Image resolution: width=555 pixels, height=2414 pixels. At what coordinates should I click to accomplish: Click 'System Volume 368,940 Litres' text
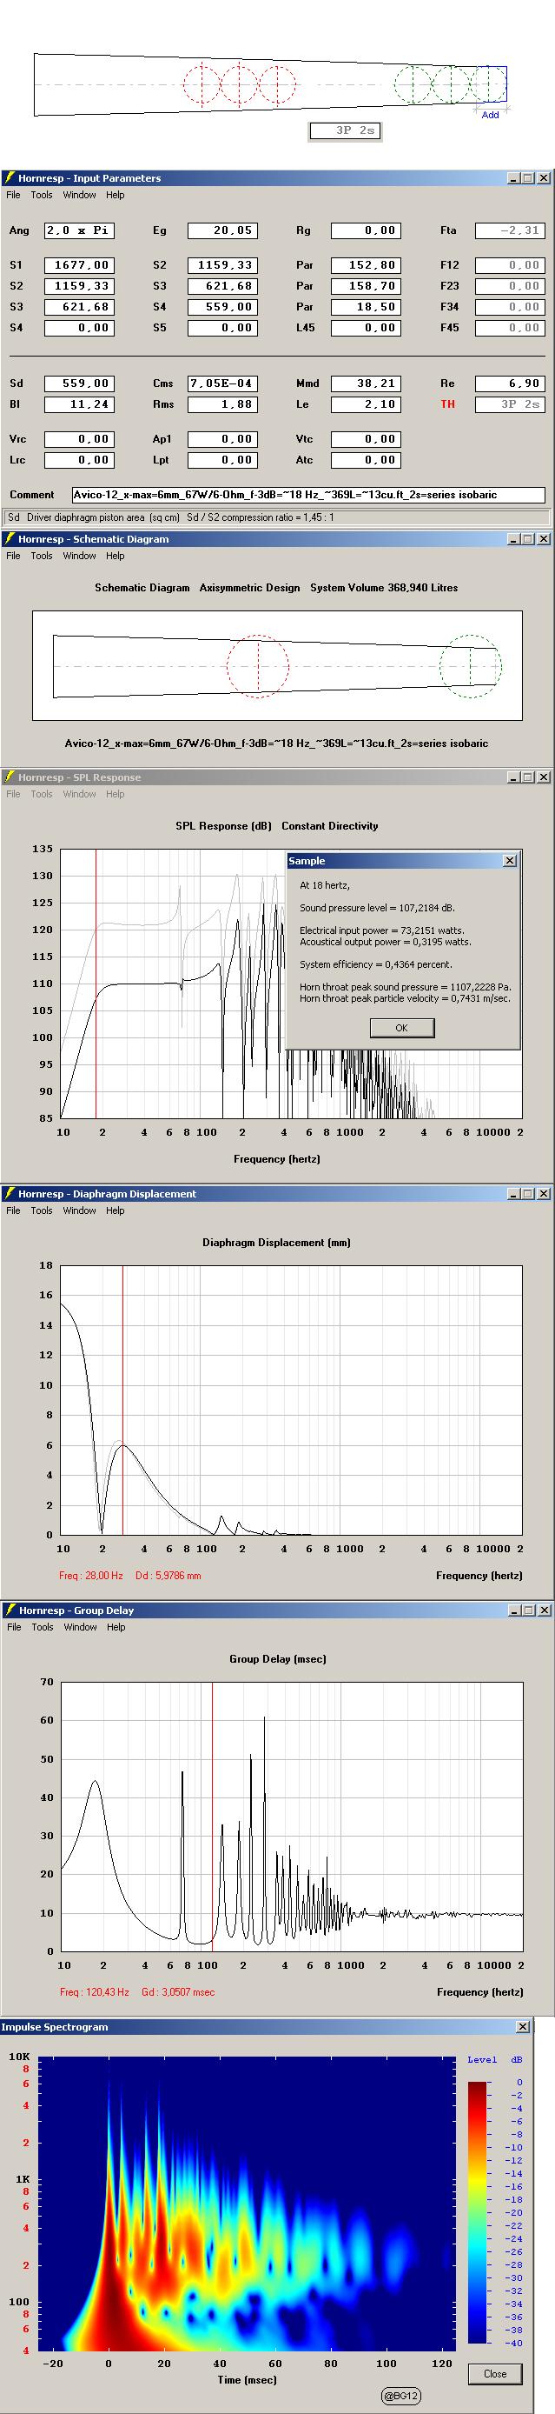coord(384,588)
